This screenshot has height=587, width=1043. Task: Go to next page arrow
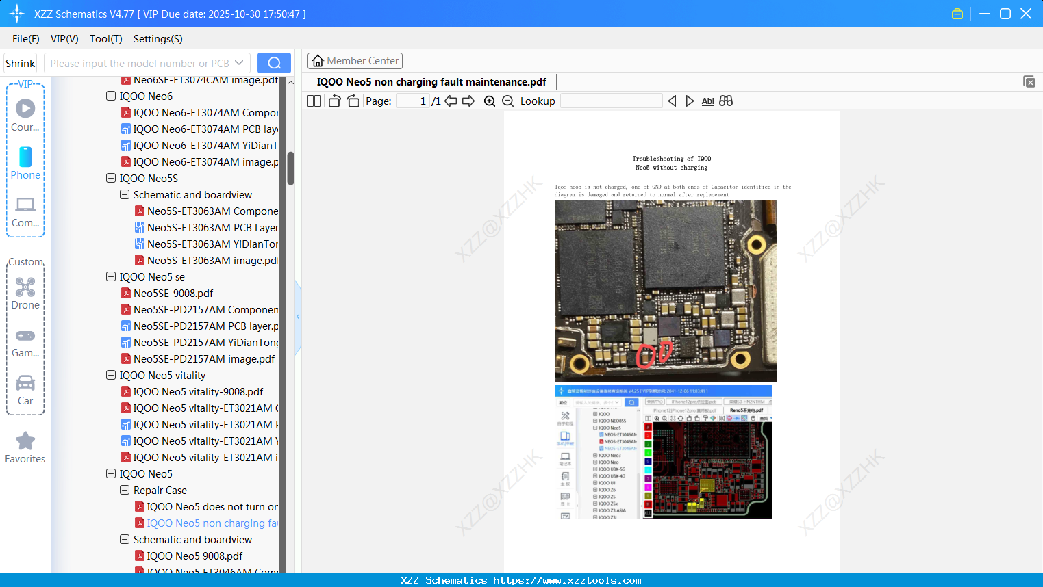(468, 101)
